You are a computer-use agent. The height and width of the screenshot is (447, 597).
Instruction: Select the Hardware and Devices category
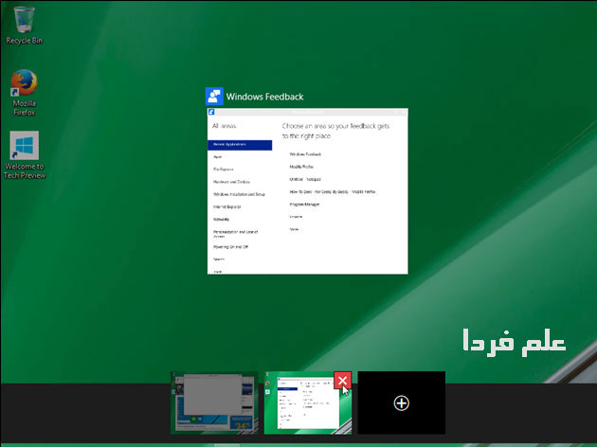231,182
